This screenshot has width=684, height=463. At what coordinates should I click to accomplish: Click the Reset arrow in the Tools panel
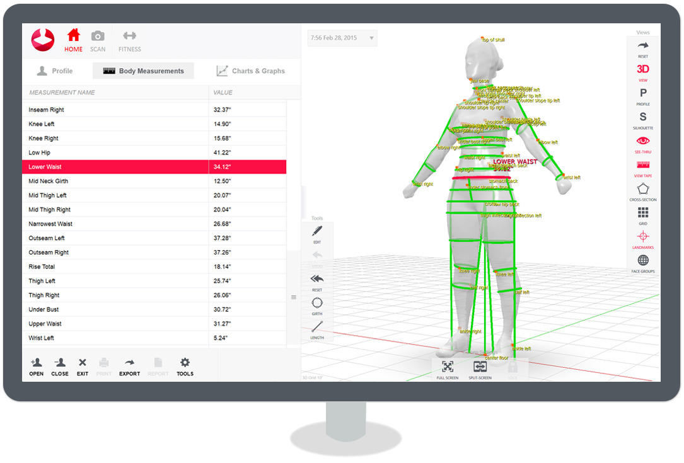(x=316, y=282)
